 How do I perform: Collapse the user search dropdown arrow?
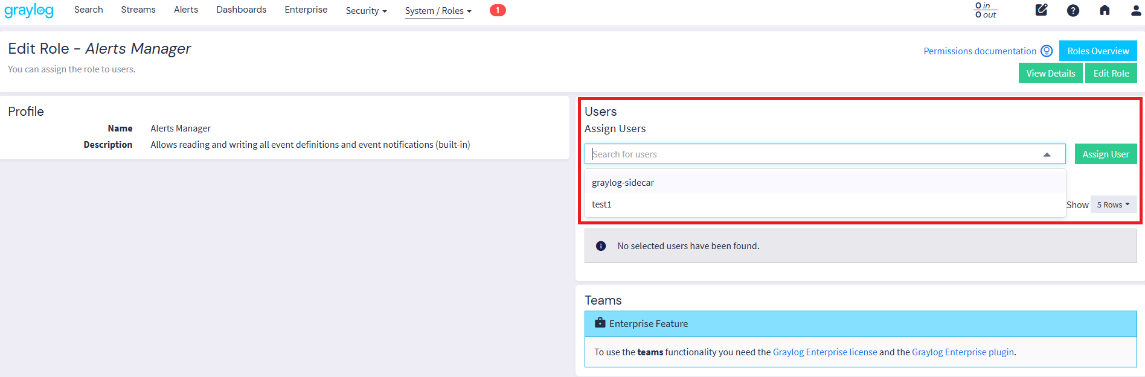pyautogui.click(x=1047, y=154)
